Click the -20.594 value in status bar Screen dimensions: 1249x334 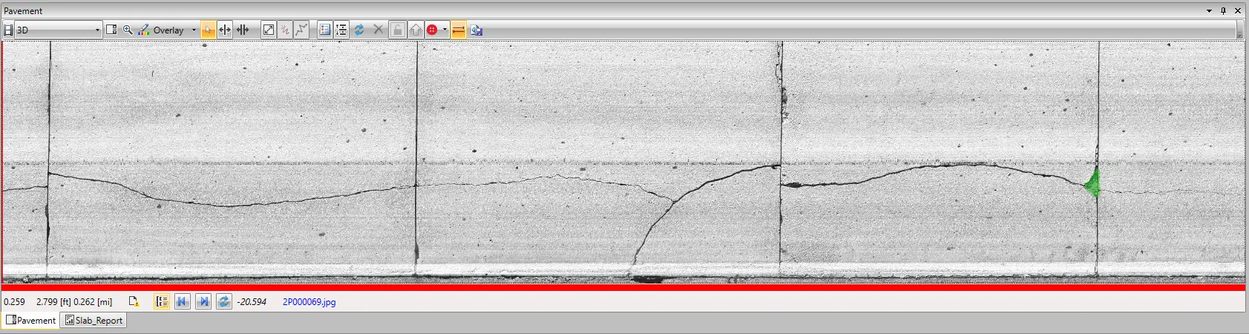pyautogui.click(x=252, y=302)
